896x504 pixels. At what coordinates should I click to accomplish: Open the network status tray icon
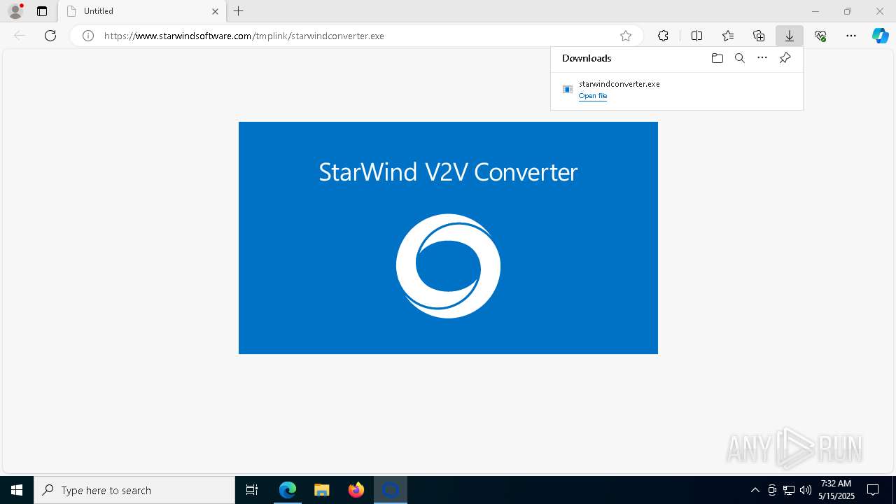[x=789, y=490]
